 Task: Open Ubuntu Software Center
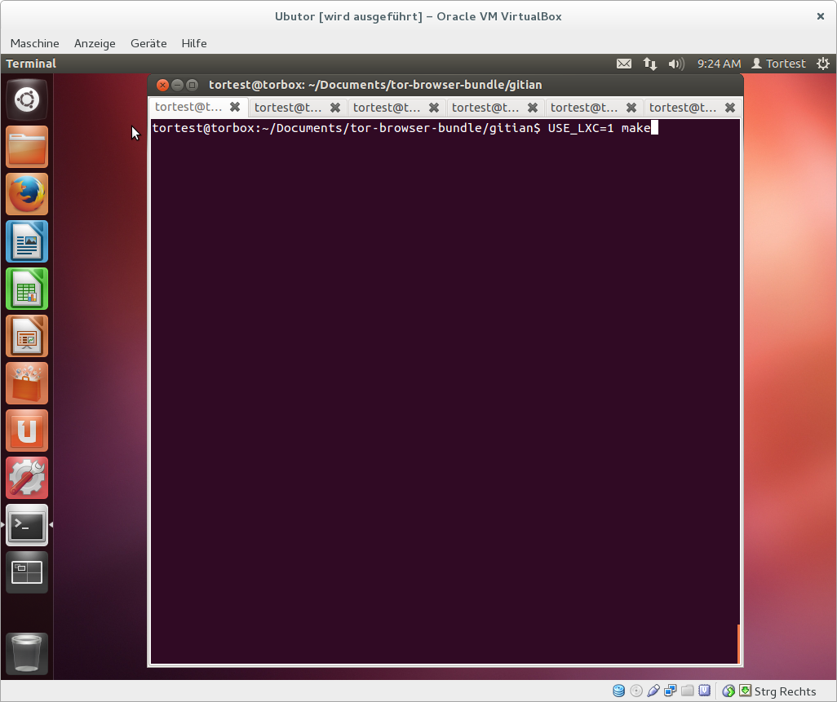(27, 383)
